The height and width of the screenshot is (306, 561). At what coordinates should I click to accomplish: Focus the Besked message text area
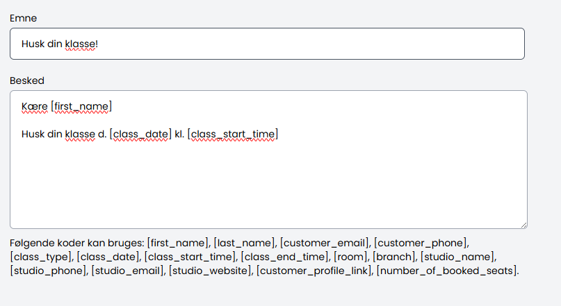[x=268, y=180]
